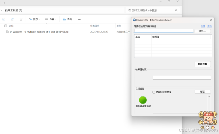Click the online verification results text area
The width and height of the screenshot is (219, 134).
[x=180, y=104]
